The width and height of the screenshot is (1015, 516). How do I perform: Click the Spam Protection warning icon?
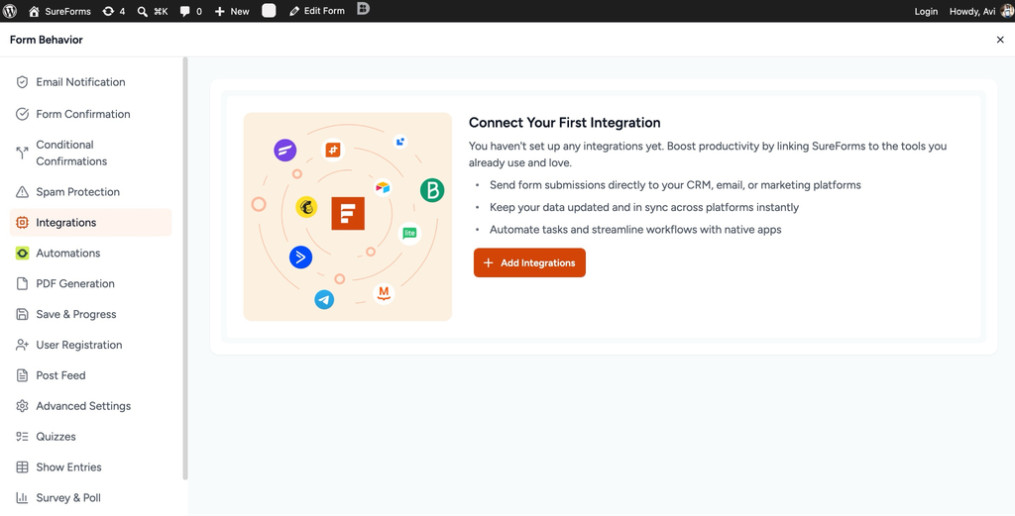22,192
